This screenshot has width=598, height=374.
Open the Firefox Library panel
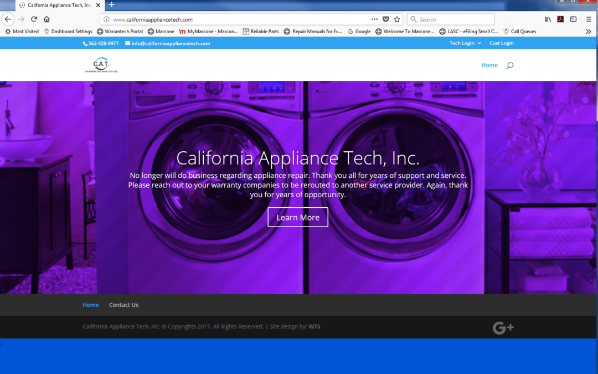tap(548, 18)
